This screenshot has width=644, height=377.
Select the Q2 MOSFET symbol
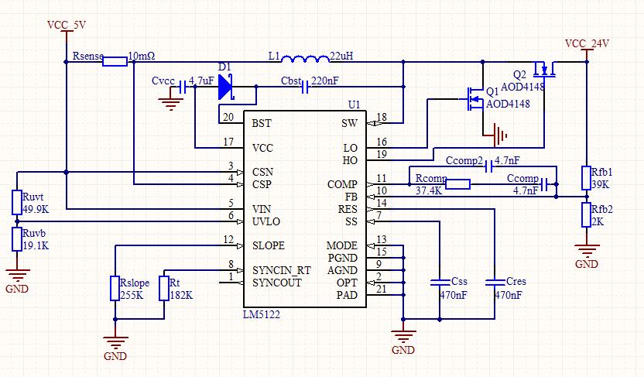[x=544, y=70]
